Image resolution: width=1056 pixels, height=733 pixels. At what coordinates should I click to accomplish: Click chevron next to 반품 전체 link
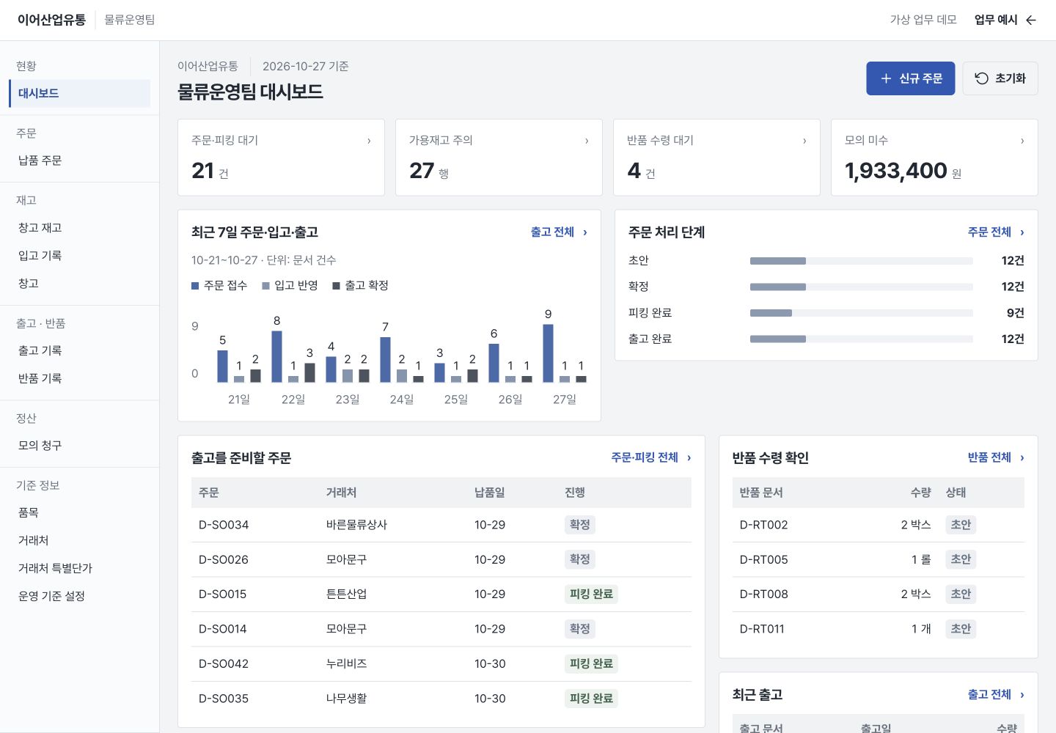[x=1022, y=457]
